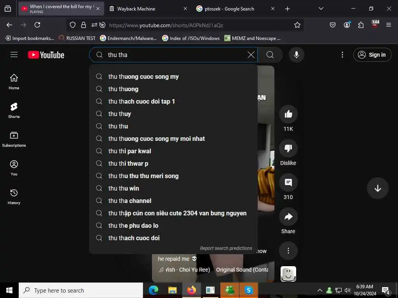Open the sound's channel avatar thumbnail
This screenshot has width=398, height=298.
coord(288,274)
